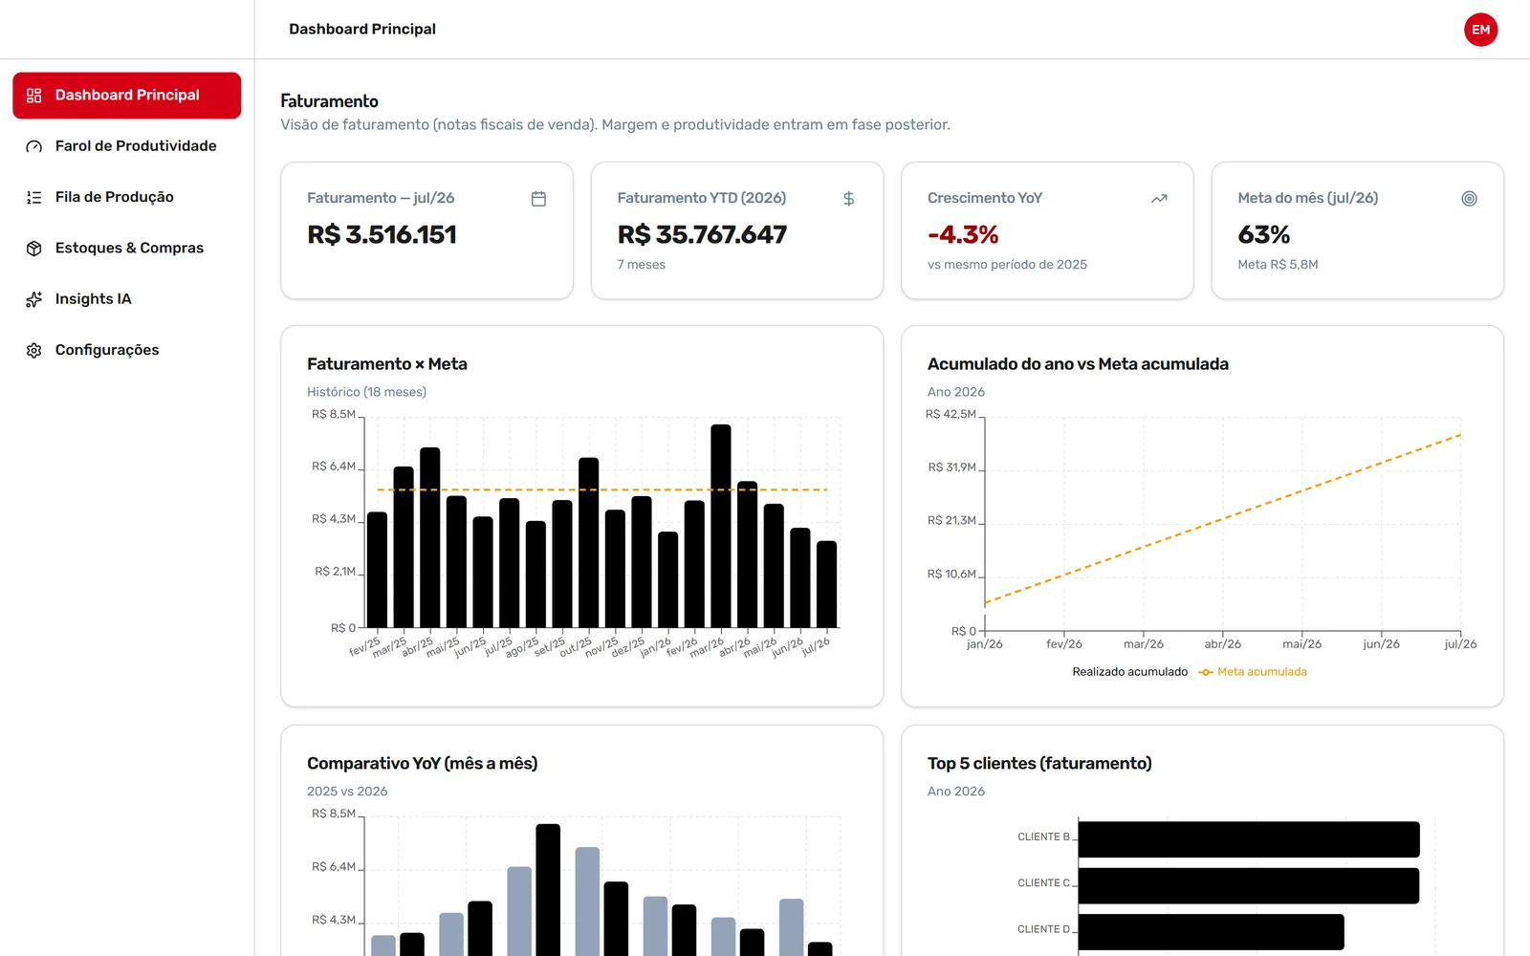
Task: Click the 'Histórico (18 meses)' subtitle
Action: pos(366,392)
